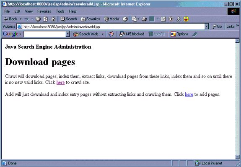Click the notepad document toolbar icon
Screen dimensions: 241x167
pos(163,19)
